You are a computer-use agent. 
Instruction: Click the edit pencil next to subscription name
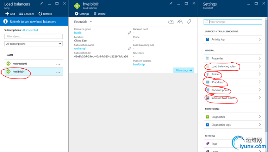[x=129, y=49]
